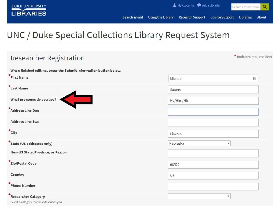Viewport: 280px width, 206px height.
Task: Click the 'State (US addresses only)' label
Action: click(31, 144)
